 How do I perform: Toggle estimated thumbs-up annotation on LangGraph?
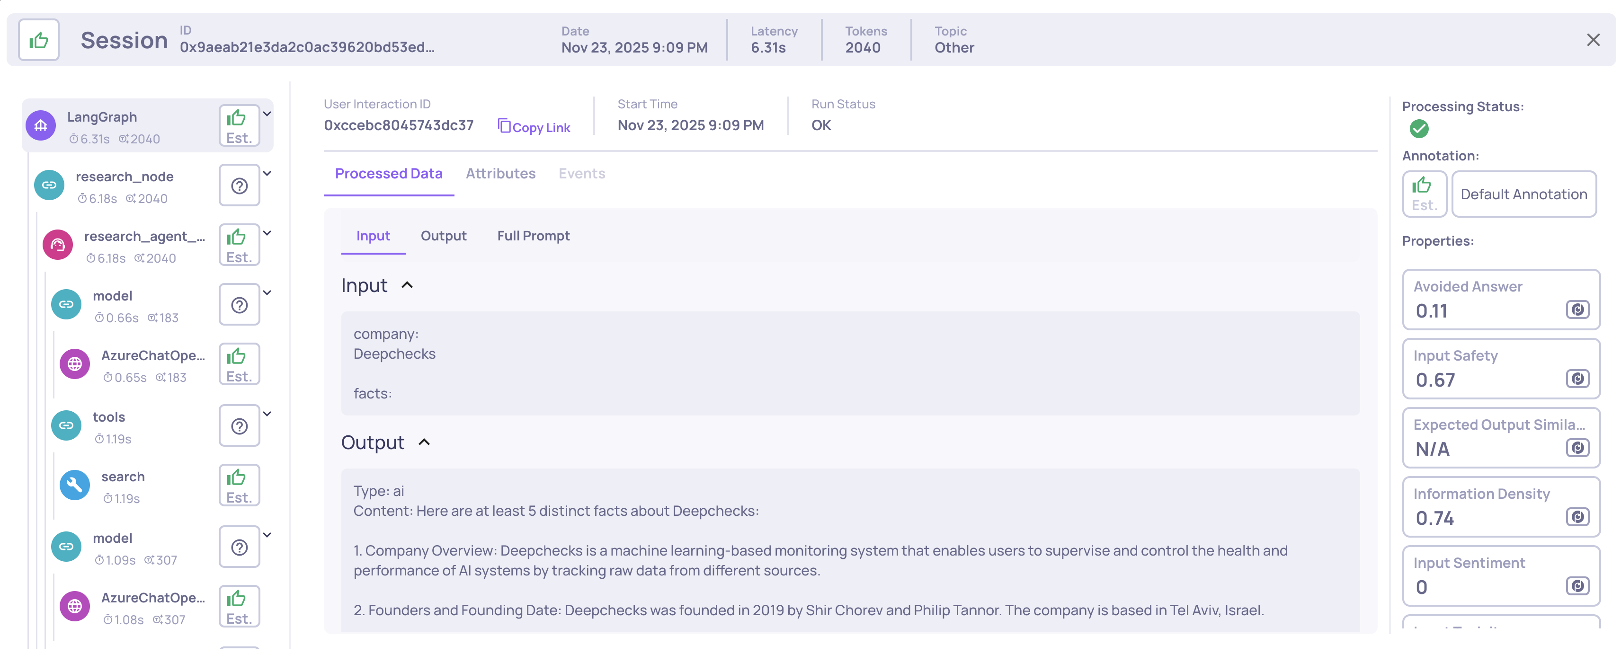point(239,126)
